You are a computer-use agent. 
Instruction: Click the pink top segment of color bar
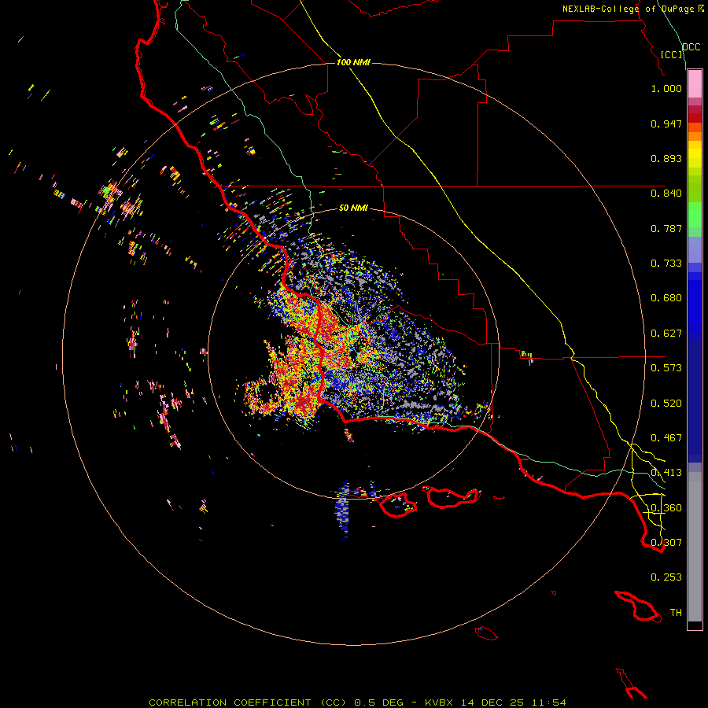(x=695, y=84)
